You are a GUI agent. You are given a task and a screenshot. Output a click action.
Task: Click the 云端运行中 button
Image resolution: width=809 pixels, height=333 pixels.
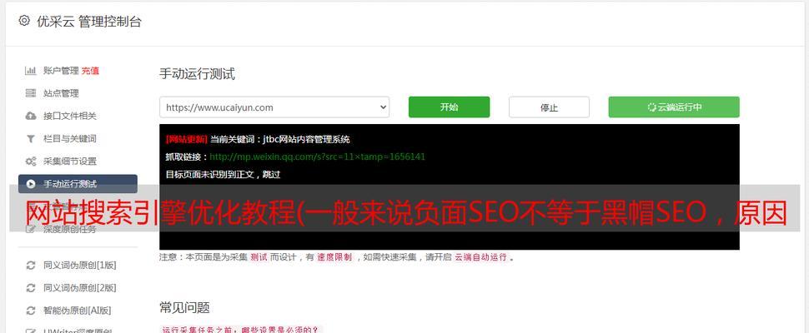click(x=674, y=107)
